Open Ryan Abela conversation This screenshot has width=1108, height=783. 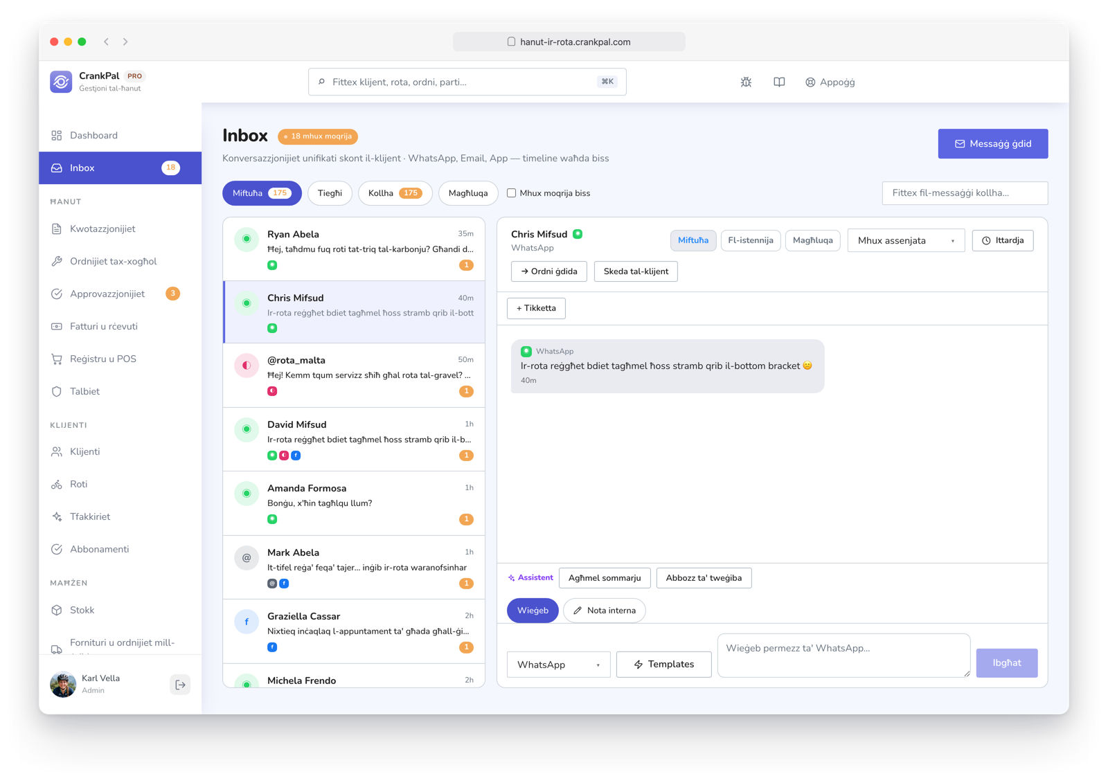click(354, 249)
